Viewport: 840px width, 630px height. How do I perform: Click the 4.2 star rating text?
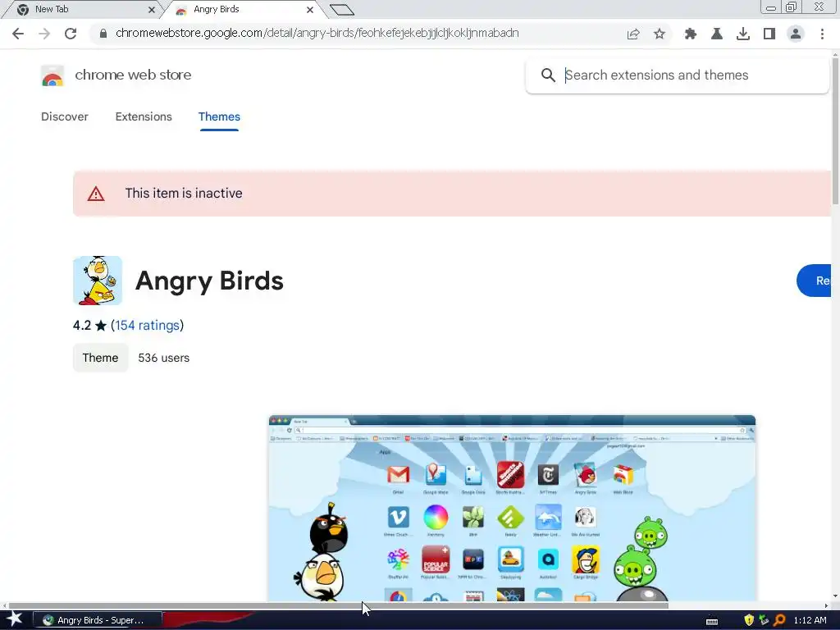coord(89,325)
